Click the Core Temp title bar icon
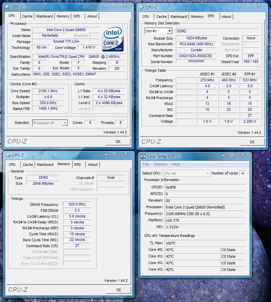271x302 pixels. click(143, 156)
